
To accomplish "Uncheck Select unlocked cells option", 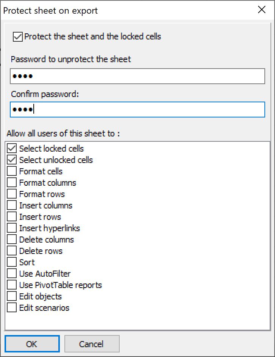I will tap(12, 160).
